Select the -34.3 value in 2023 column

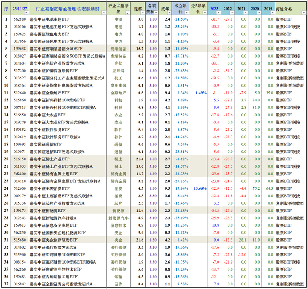(x=214, y=210)
